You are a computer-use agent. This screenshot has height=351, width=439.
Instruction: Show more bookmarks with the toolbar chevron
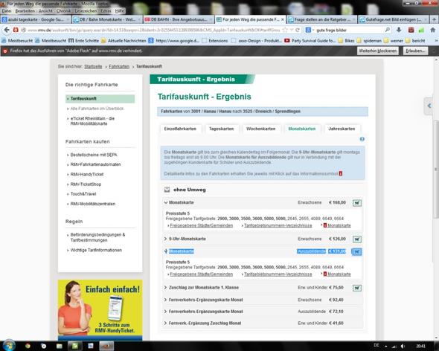click(x=435, y=41)
